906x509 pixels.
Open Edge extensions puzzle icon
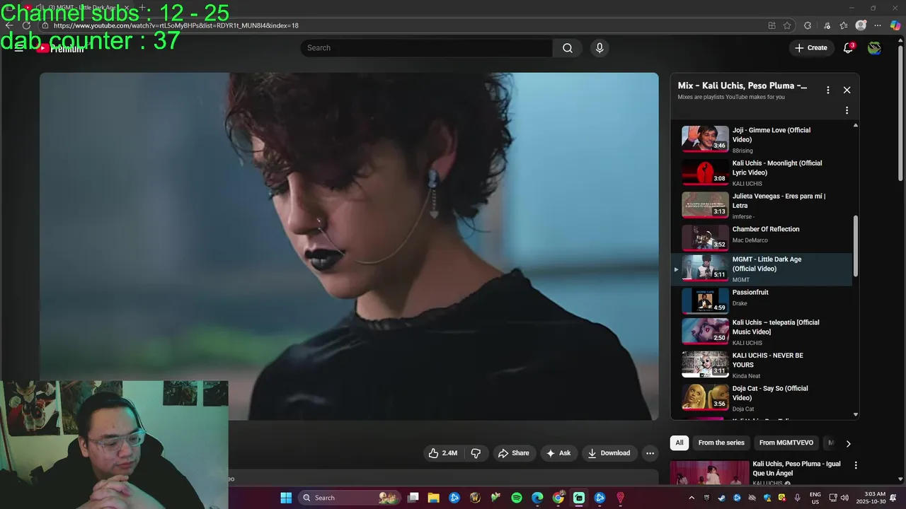[x=808, y=25]
